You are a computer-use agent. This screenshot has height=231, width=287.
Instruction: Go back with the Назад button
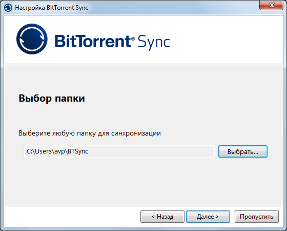[162, 217]
